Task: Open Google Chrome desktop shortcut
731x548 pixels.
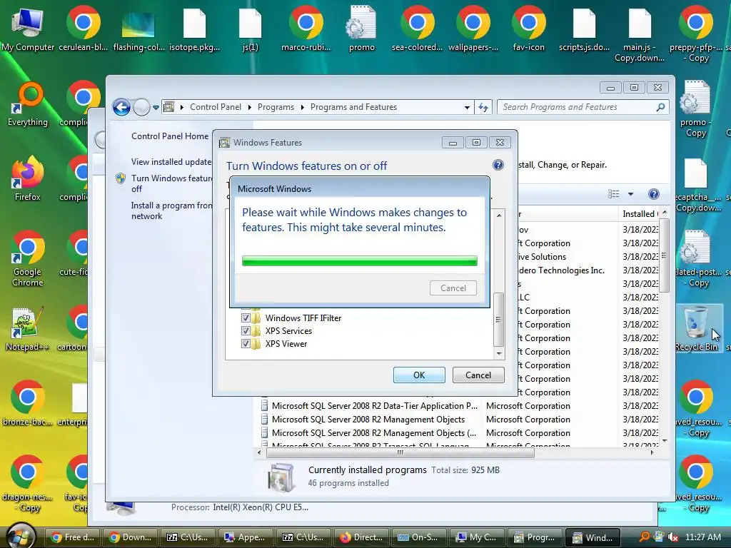Action: [28, 258]
